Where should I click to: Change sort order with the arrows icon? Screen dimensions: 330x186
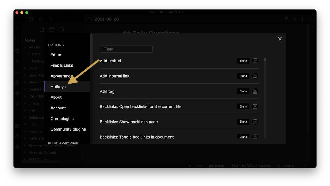pos(62,29)
